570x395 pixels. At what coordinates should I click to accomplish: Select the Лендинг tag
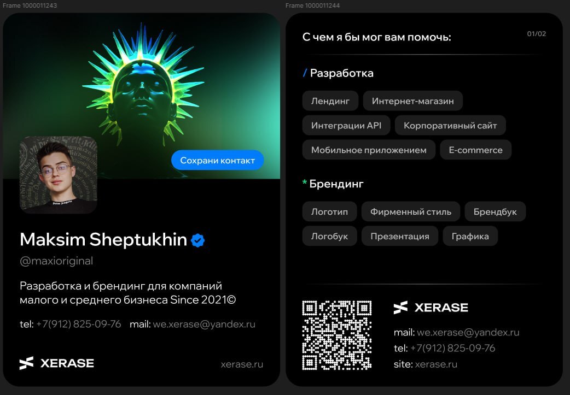coord(330,101)
